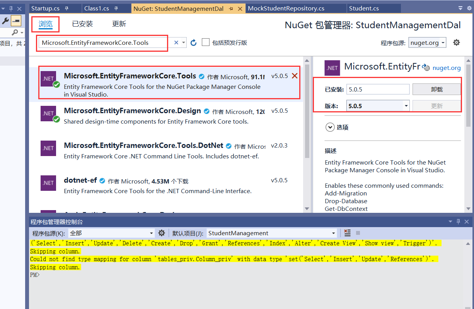
Task: Switch to the 已安装 tab
Action: (82, 24)
